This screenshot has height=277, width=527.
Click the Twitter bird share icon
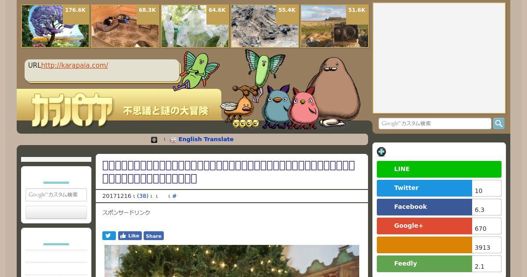click(x=109, y=236)
